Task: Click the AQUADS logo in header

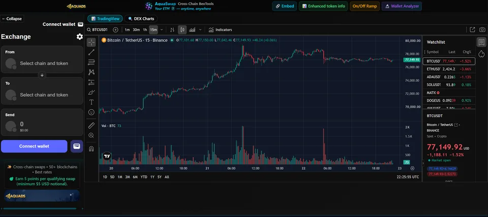Action: 76,6
